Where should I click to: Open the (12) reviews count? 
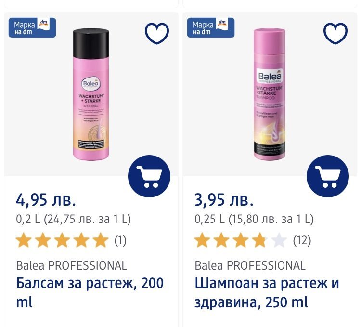(302, 240)
